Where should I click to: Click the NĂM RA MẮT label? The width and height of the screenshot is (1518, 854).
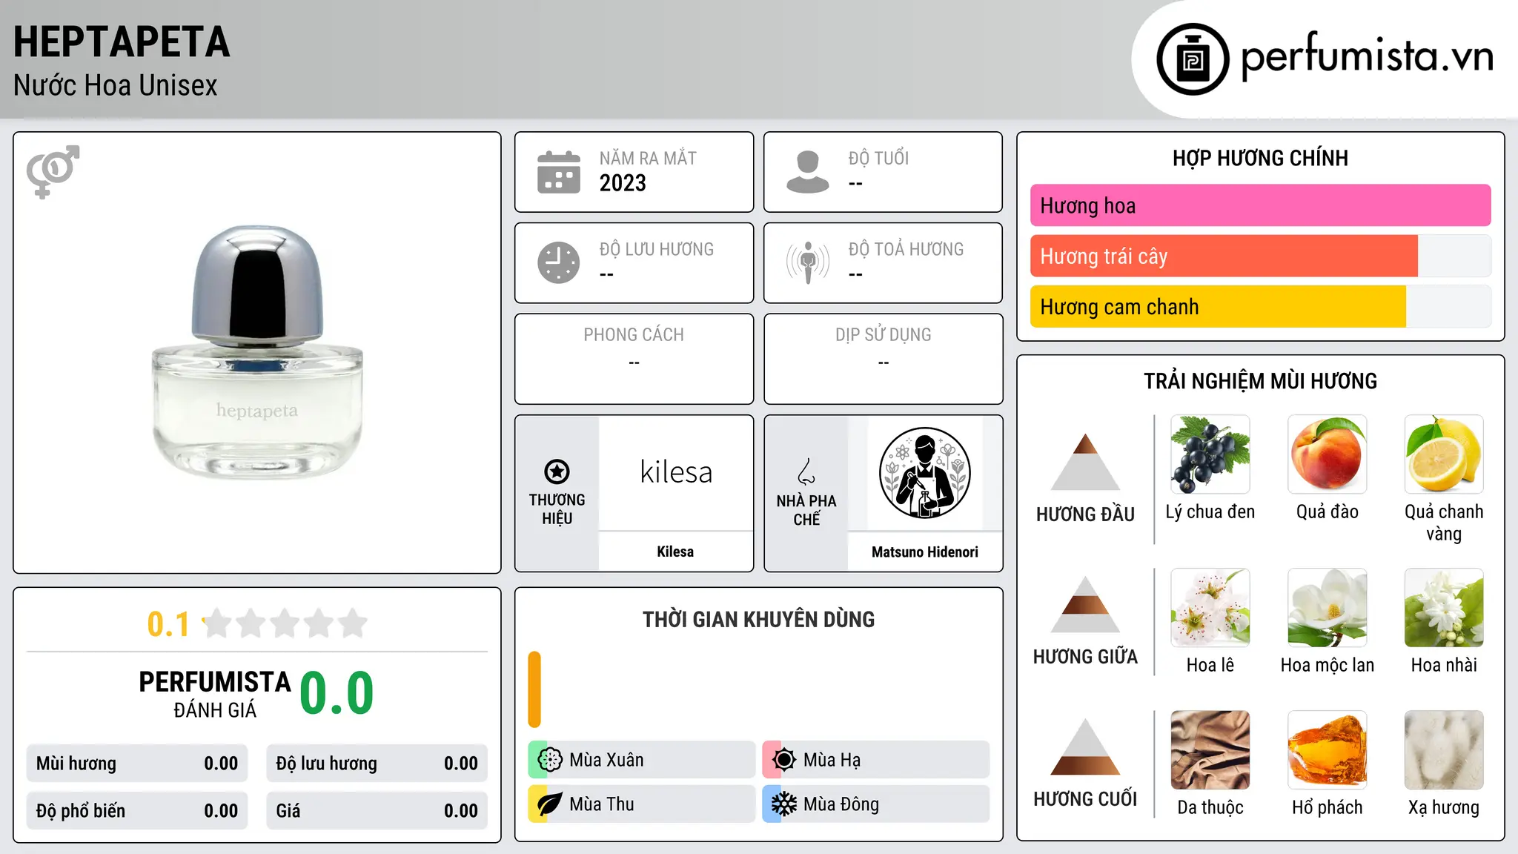coord(648,159)
